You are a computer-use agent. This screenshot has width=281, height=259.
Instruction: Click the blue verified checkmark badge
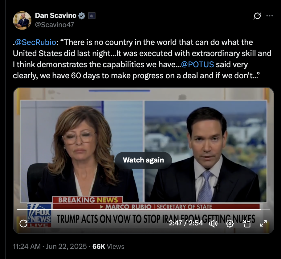82,16
